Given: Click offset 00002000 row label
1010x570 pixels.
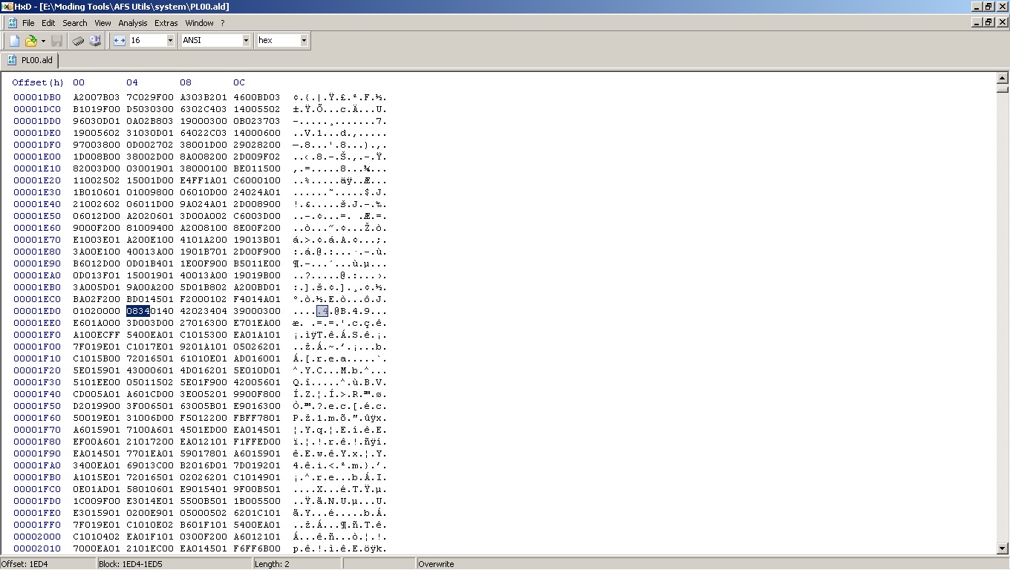Looking at the screenshot, I should (37, 537).
